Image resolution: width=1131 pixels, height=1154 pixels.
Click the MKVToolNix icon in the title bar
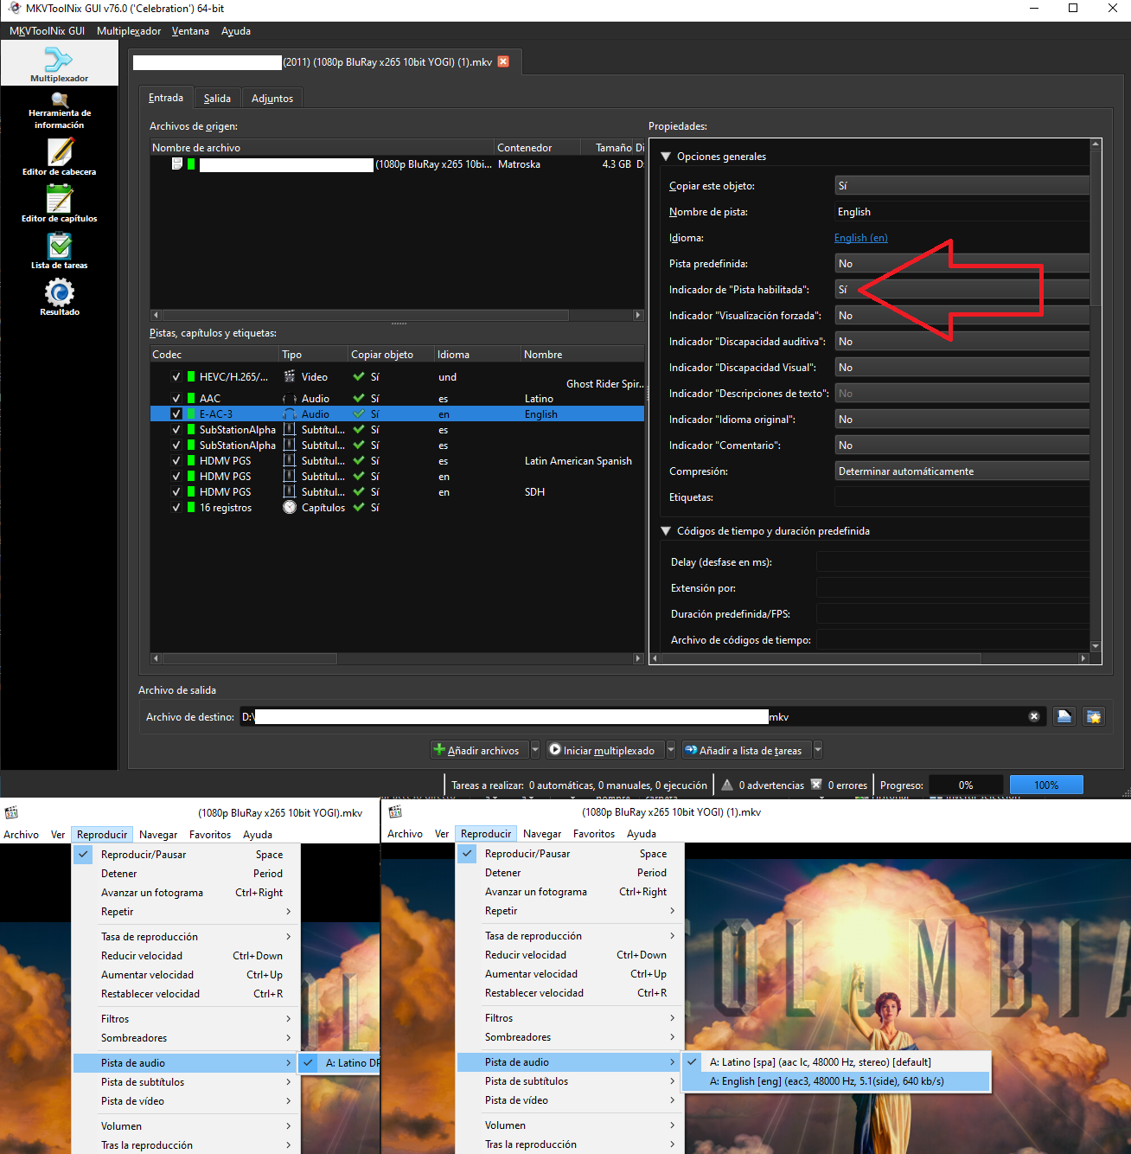[14, 9]
